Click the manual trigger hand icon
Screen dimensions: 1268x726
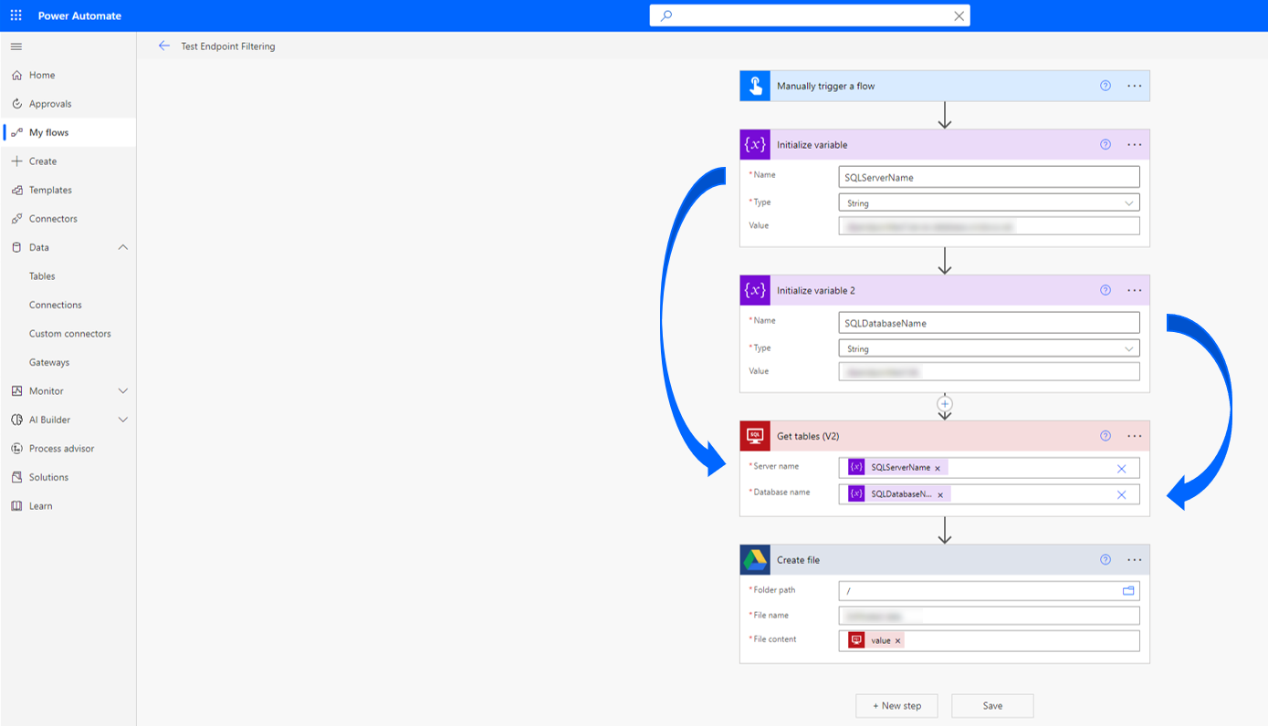click(x=754, y=85)
